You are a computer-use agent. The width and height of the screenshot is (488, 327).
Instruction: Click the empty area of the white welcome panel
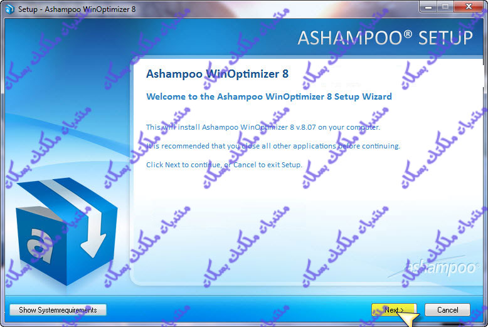[x=301, y=219]
